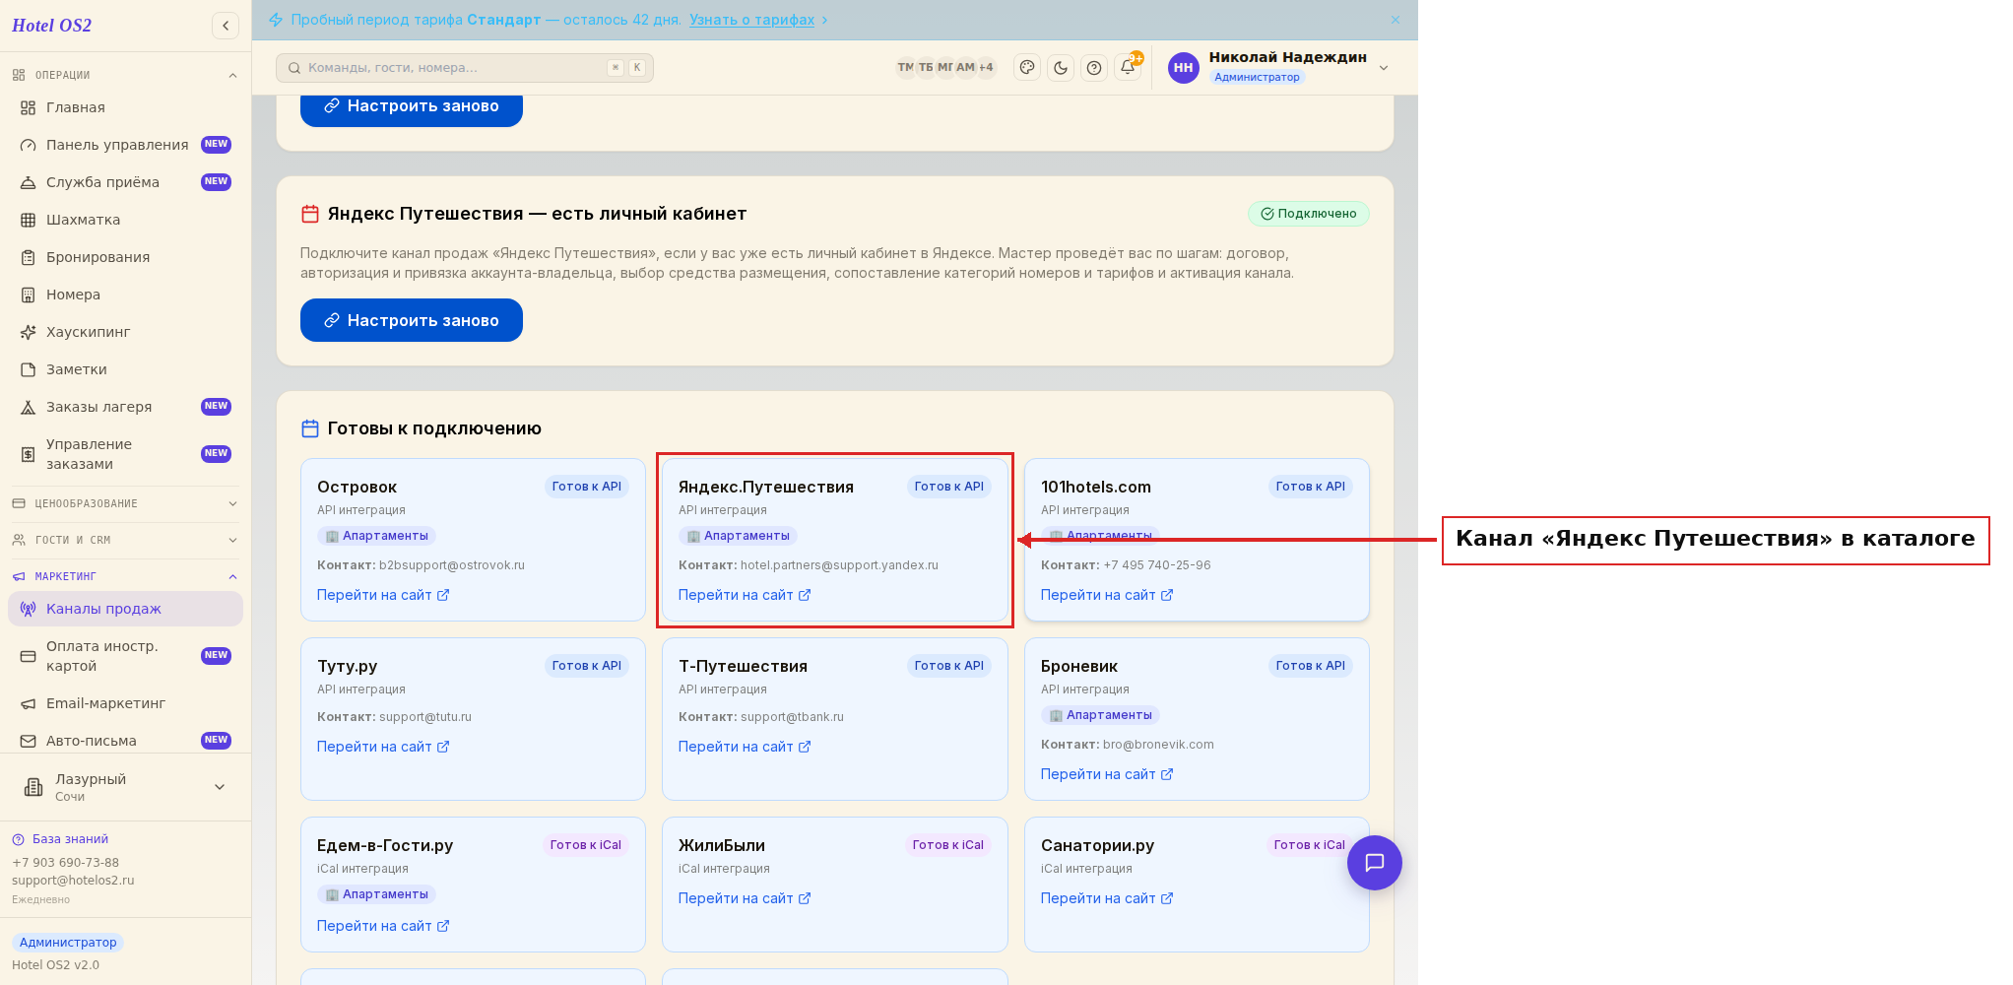Screen dimensions: 2013x985
Task: Open the chat widget button
Action: tap(1375, 863)
